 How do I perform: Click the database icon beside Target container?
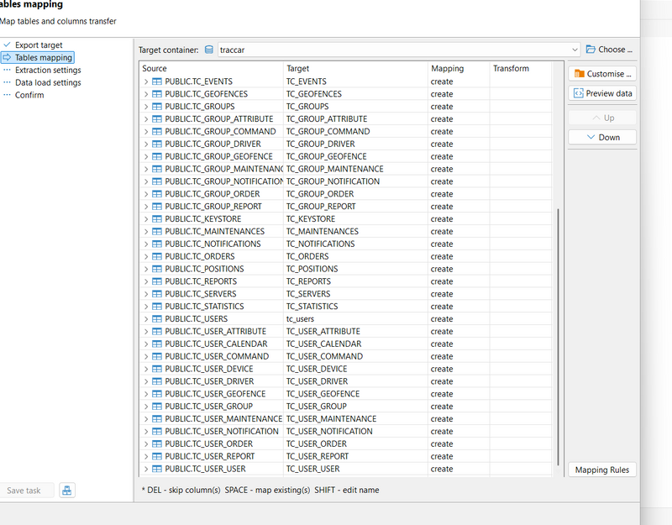click(x=209, y=50)
